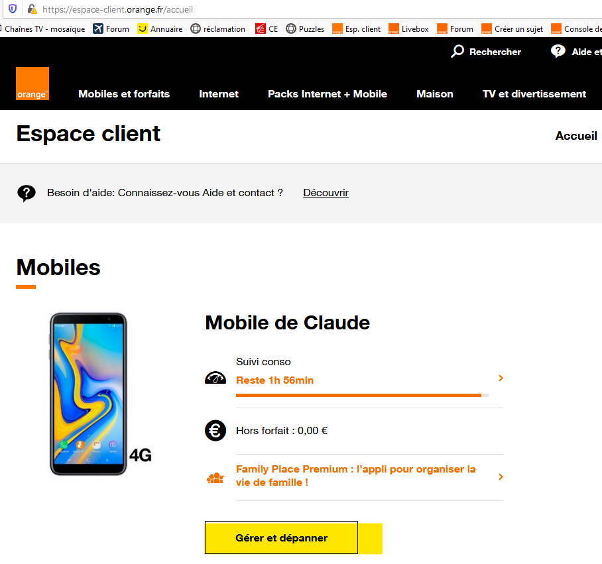Click the Accueil link
This screenshot has height=564, width=602.
pos(576,136)
